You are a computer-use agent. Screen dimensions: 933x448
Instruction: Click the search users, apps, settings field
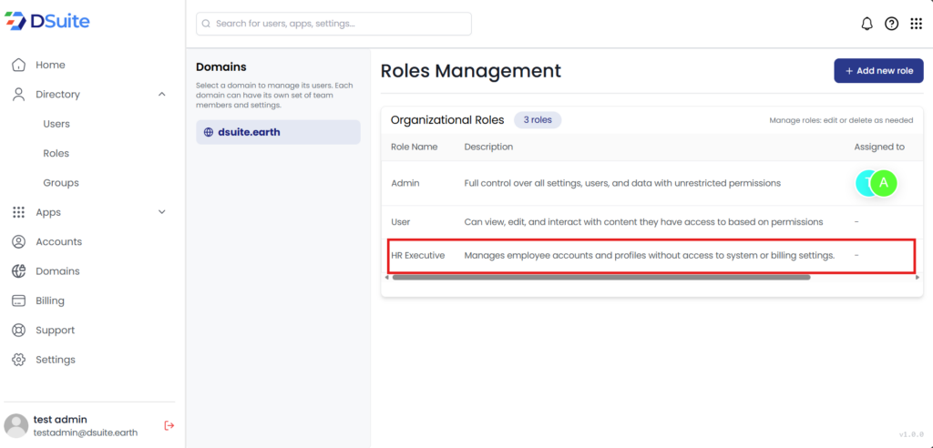[x=333, y=24]
